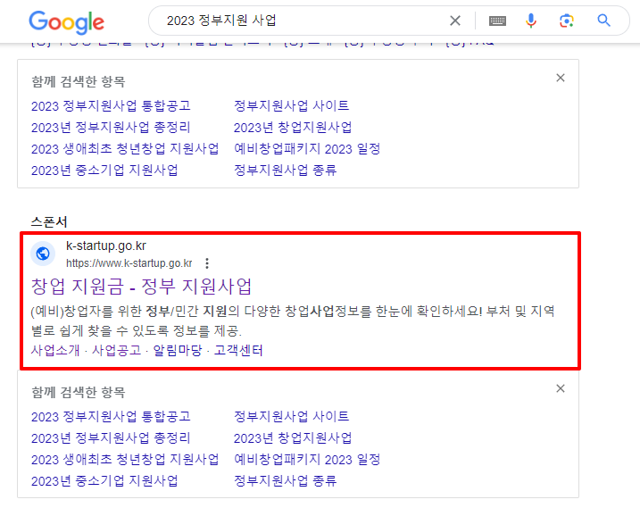
Task: Close the upper 함께 검색한 항목 box
Action: pos(561,78)
